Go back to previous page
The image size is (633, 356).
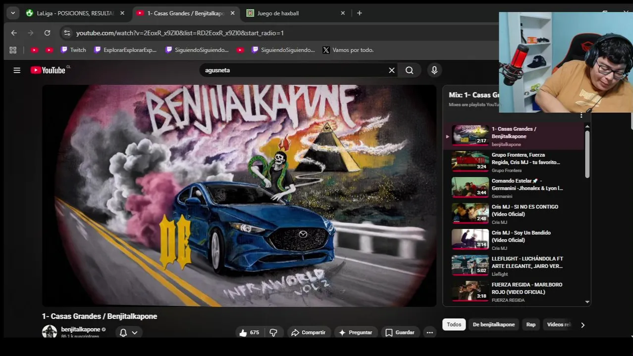(14, 33)
